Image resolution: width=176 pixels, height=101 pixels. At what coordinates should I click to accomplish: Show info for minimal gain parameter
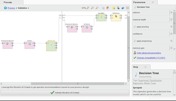171,48
